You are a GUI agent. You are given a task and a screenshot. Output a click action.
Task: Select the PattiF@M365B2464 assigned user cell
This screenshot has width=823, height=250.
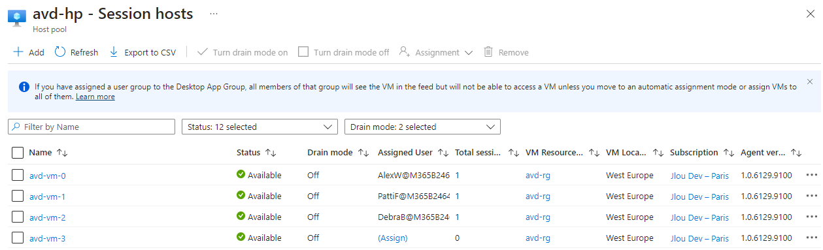pos(414,196)
